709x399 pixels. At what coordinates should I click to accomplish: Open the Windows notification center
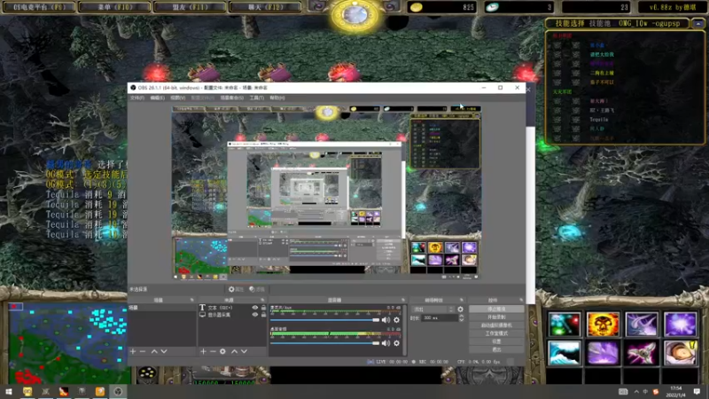coord(697,391)
